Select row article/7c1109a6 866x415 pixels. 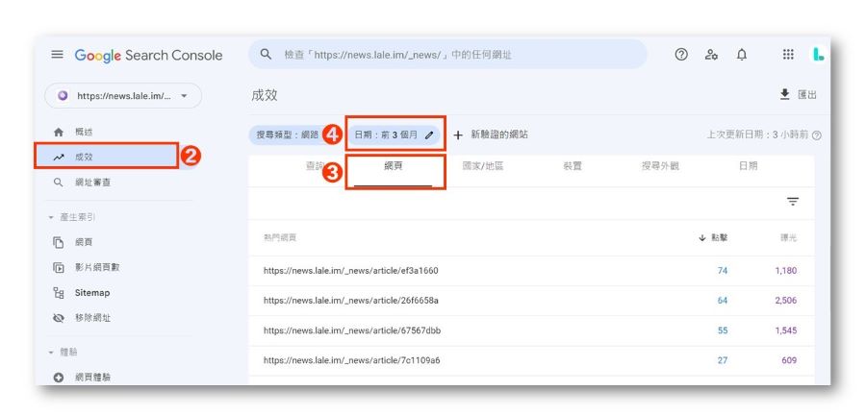(x=531, y=360)
